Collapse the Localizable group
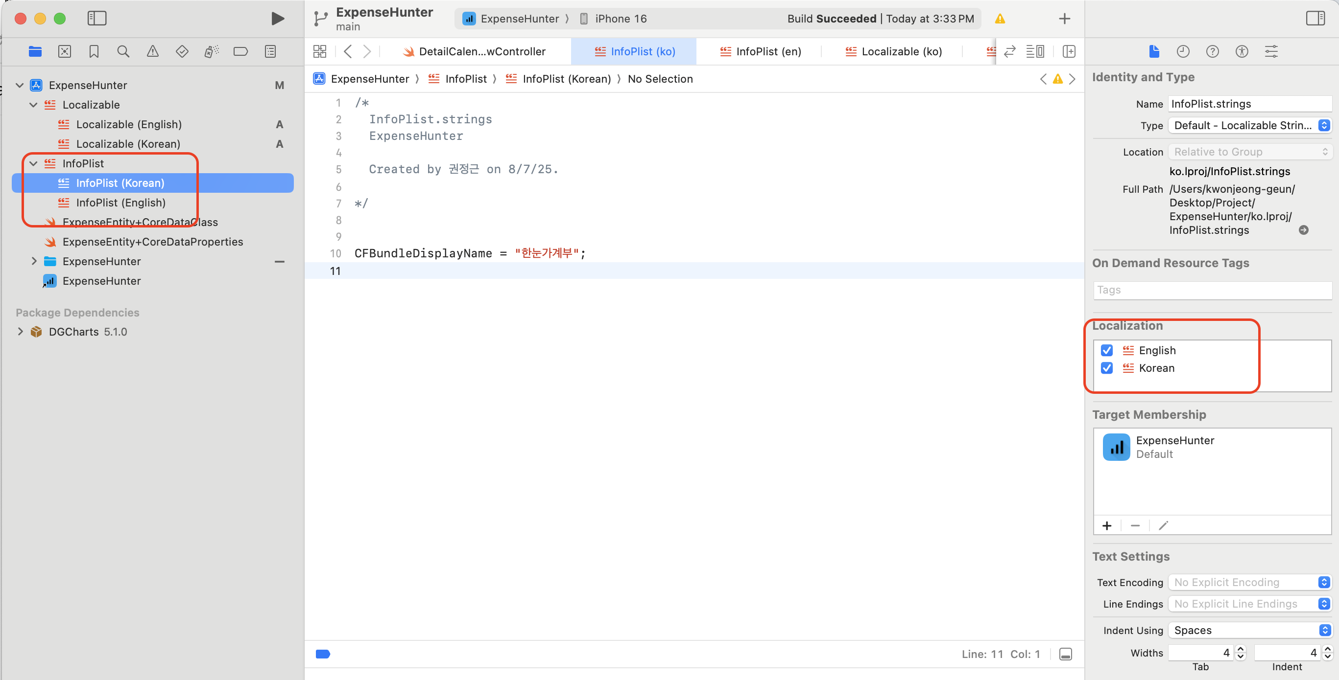The height and width of the screenshot is (680, 1339). point(34,105)
